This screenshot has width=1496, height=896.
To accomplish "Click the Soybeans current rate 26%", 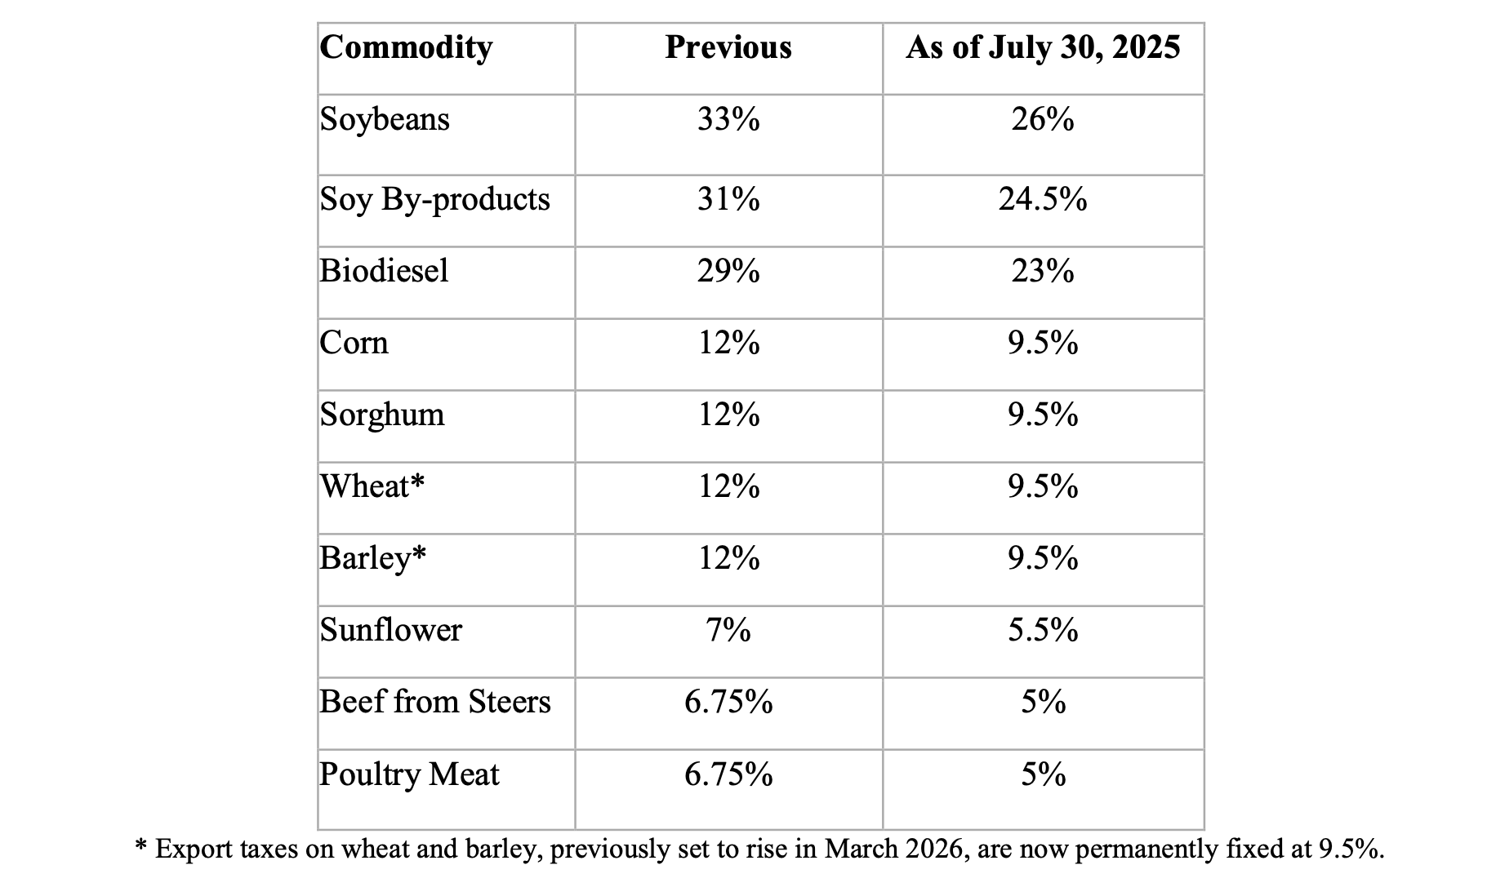I will pyautogui.click(x=1043, y=120).
